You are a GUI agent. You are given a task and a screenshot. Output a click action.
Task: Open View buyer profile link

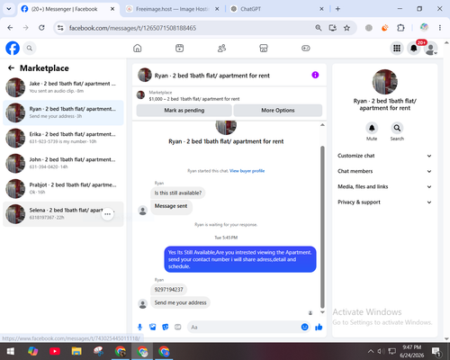(x=247, y=171)
